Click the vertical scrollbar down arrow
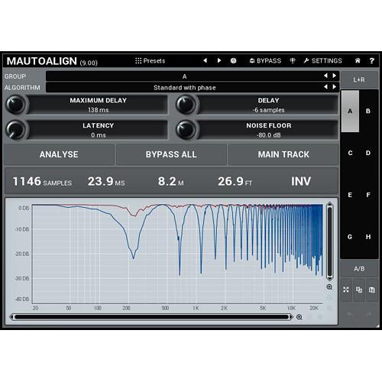This screenshot has height=382, width=382. (x=329, y=278)
